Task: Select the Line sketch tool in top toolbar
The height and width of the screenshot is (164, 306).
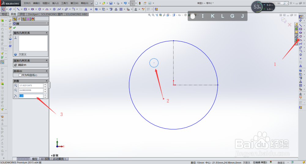Action: (18, 9)
